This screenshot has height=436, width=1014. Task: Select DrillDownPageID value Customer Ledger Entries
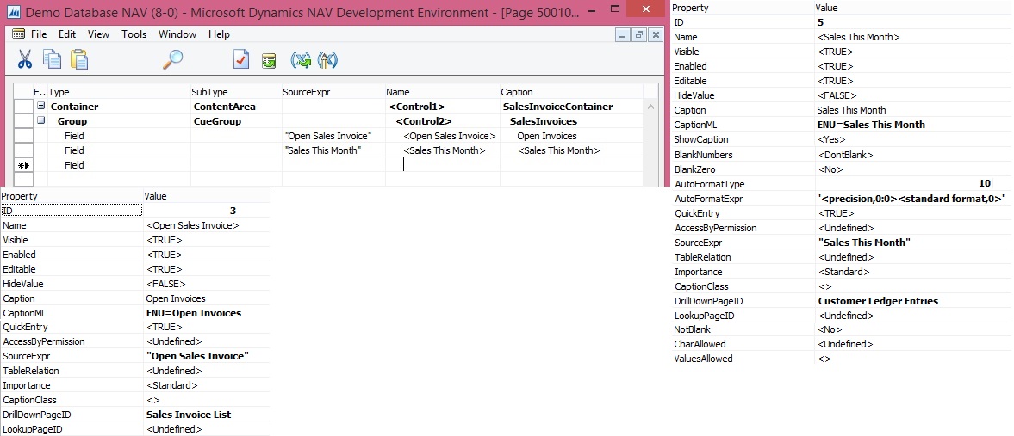[878, 301]
